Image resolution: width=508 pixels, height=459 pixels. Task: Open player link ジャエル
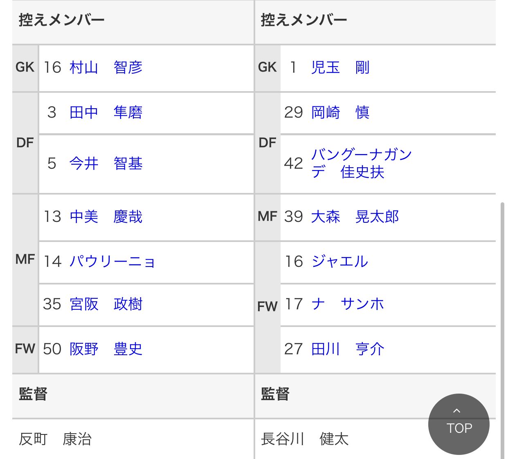tap(339, 262)
